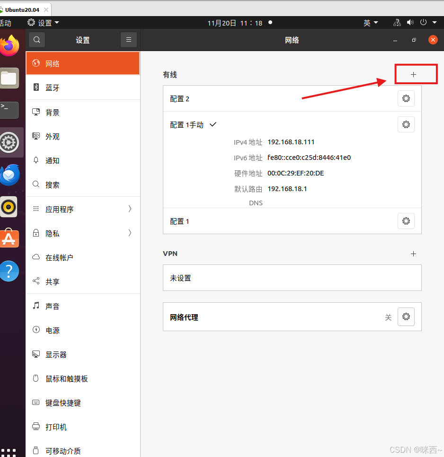Open Ubuntu Software store from dock
The height and width of the screenshot is (457, 444).
(9, 238)
